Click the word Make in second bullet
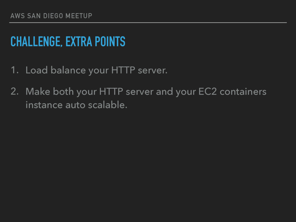This screenshot has width=296, height=222. click(x=38, y=92)
